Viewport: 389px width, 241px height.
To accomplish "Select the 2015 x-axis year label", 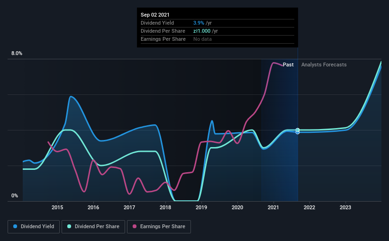I will tap(57, 207).
